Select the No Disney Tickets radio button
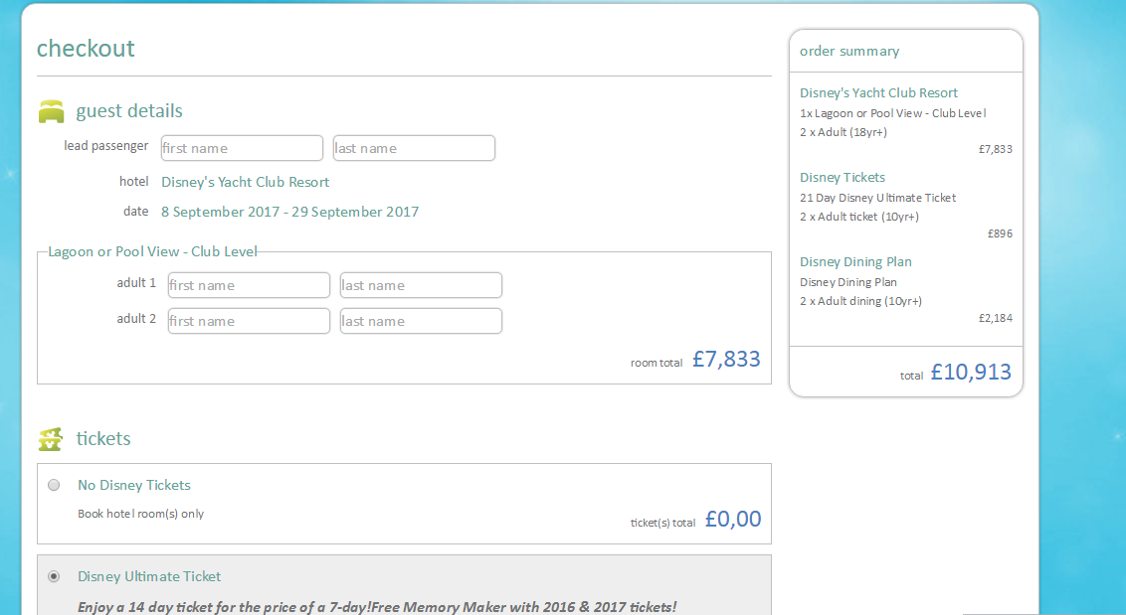Image resolution: width=1126 pixels, height=615 pixels. pos(54,485)
